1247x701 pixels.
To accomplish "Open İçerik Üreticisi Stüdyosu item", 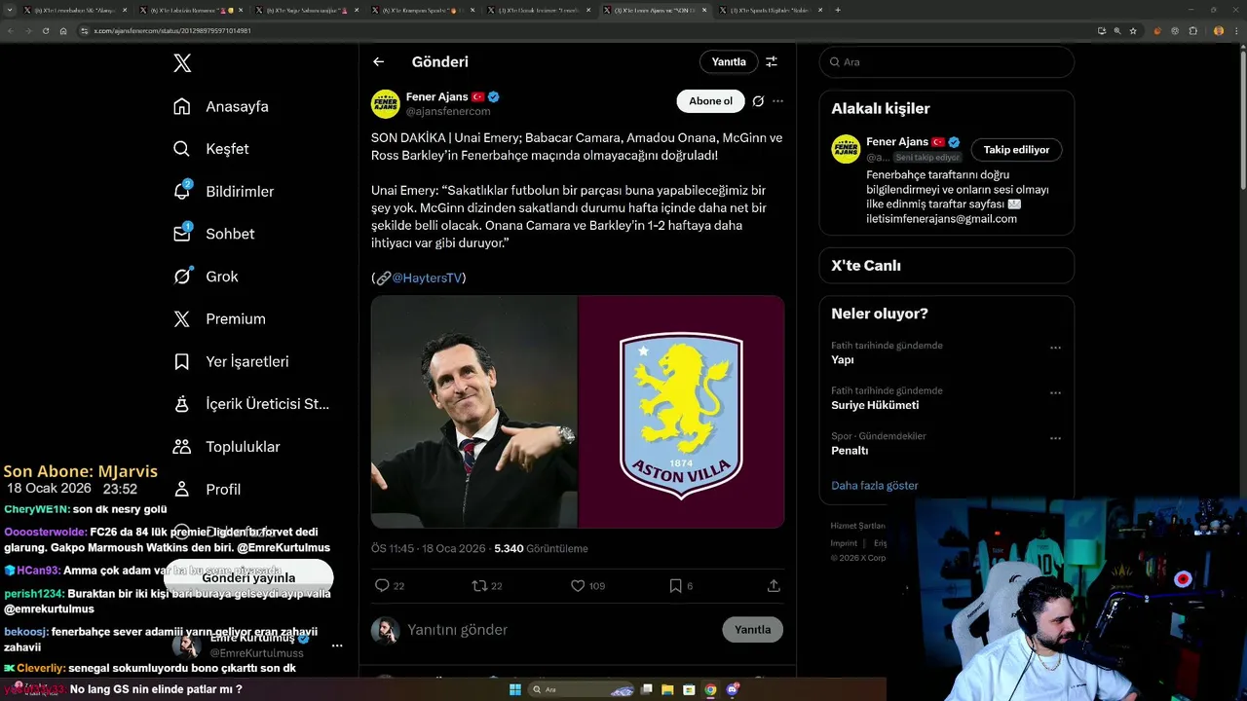I will (251, 404).
